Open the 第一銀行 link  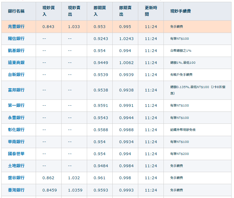coord(16,106)
